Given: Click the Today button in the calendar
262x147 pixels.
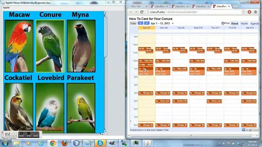Looking at the screenshot, I should coord(133,23).
